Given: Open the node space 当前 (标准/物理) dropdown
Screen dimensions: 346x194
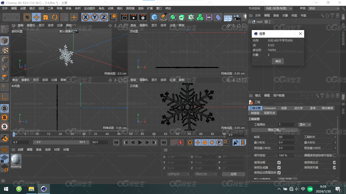Looking at the screenshot, I should click(278, 8).
